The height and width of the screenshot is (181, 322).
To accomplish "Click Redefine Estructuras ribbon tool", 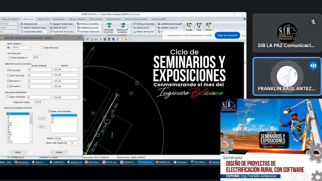I will click(x=88, y=28).
